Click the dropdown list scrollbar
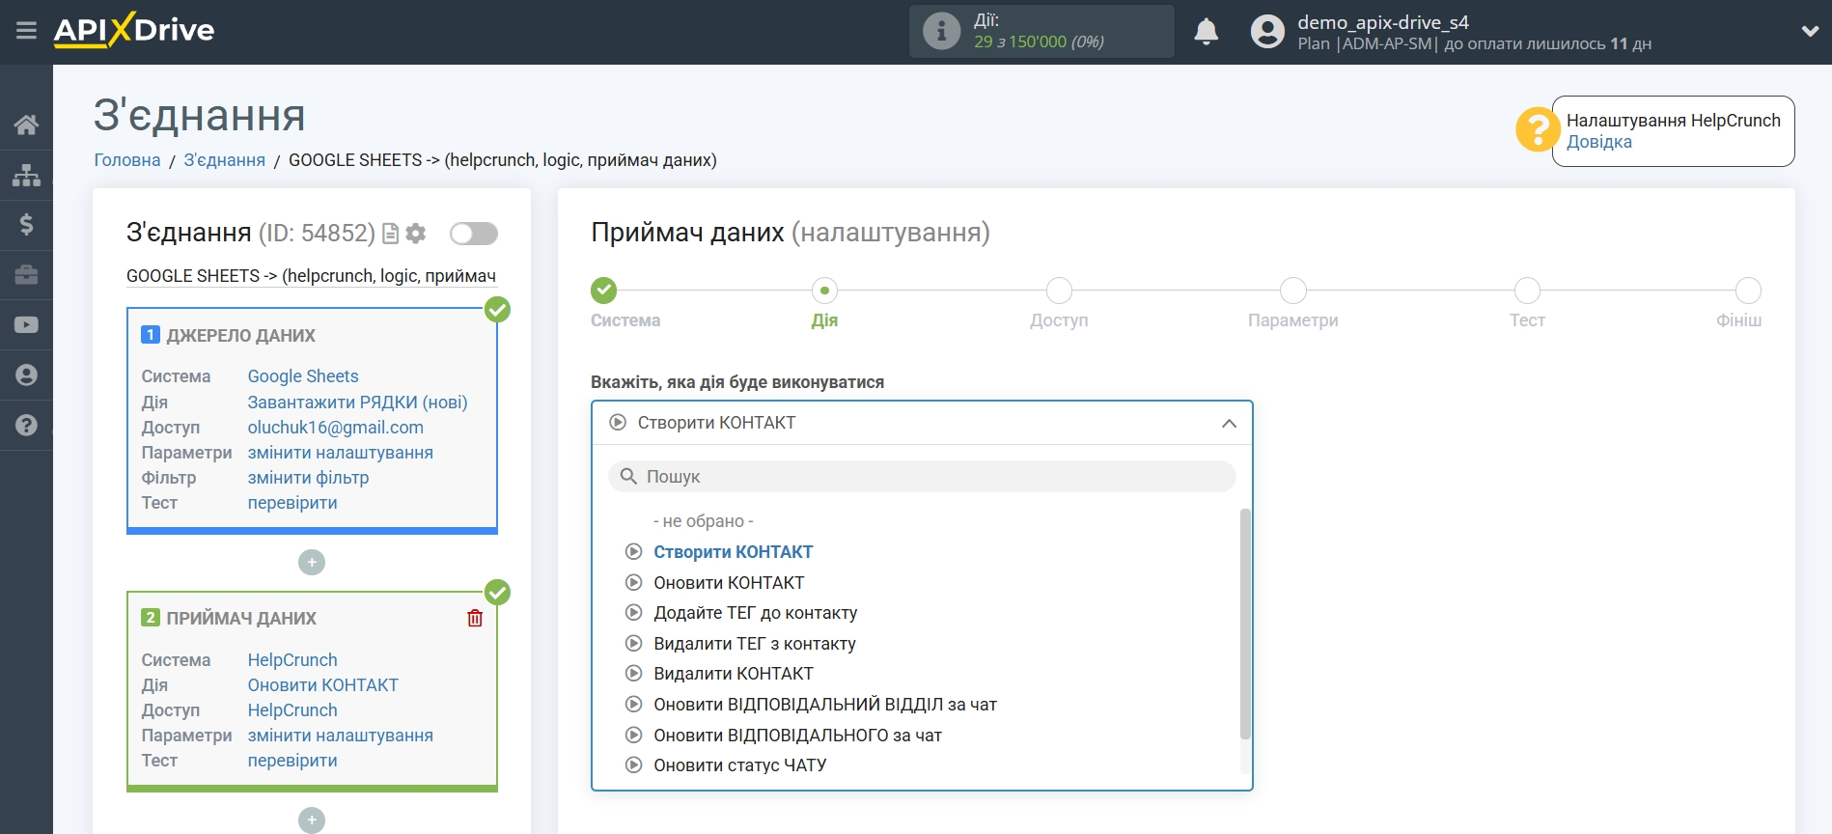 (x=1244, y=624)
